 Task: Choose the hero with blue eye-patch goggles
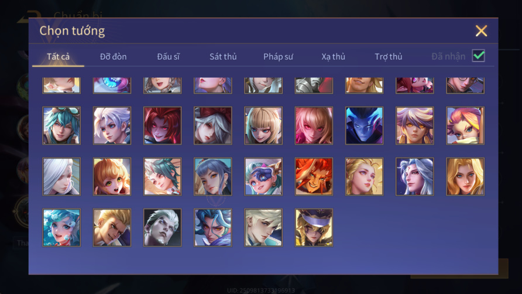pos(263,177)
